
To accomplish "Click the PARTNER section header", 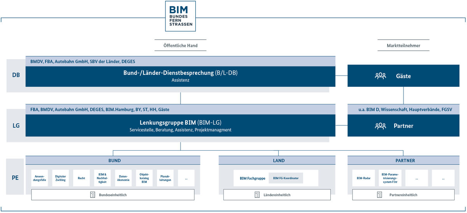I will [404, 160].
